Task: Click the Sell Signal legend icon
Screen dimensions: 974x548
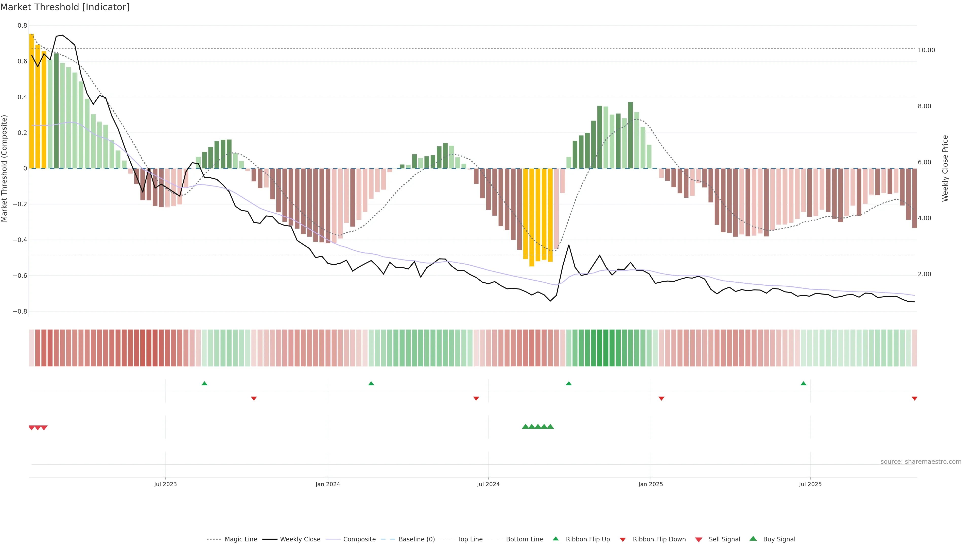Action: pos(698,539)
